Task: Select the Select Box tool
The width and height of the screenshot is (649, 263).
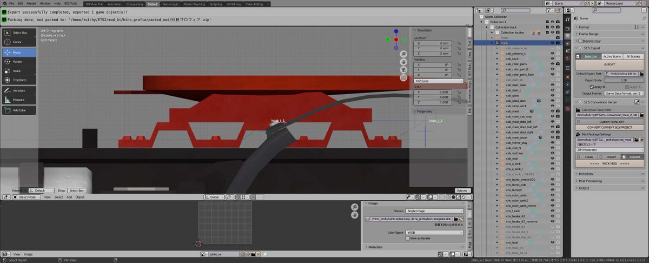Action: tap(19, 33)
